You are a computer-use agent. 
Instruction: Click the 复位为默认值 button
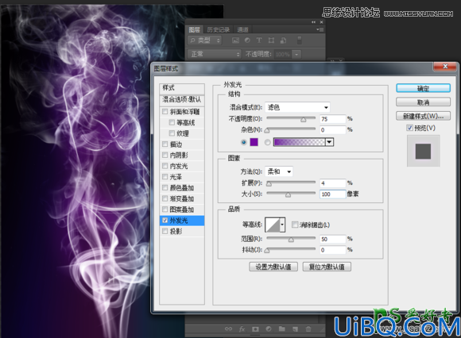pos(327,267)
